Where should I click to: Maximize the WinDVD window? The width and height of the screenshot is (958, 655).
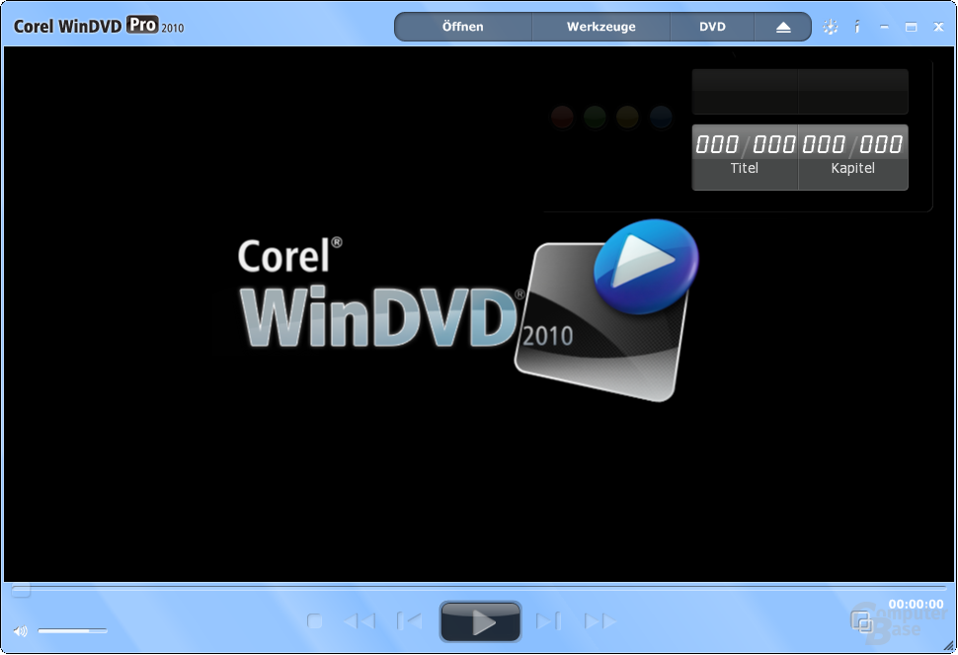[911, 27]
